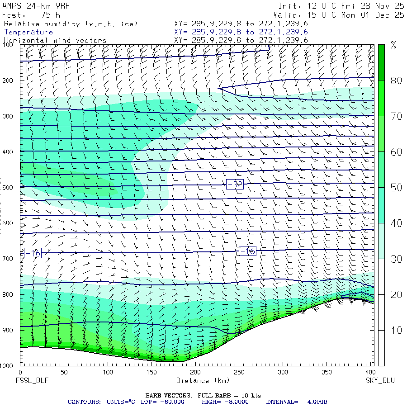Click the 1000 pressure axis tick label
This screenshot has height=407, width=407.
click(6, 366)
